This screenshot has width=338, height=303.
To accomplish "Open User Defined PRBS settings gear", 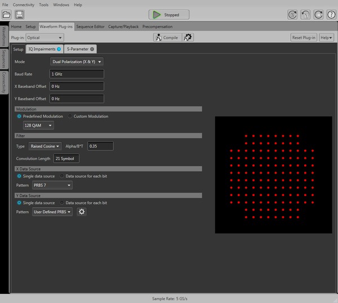I will point(82,212).
